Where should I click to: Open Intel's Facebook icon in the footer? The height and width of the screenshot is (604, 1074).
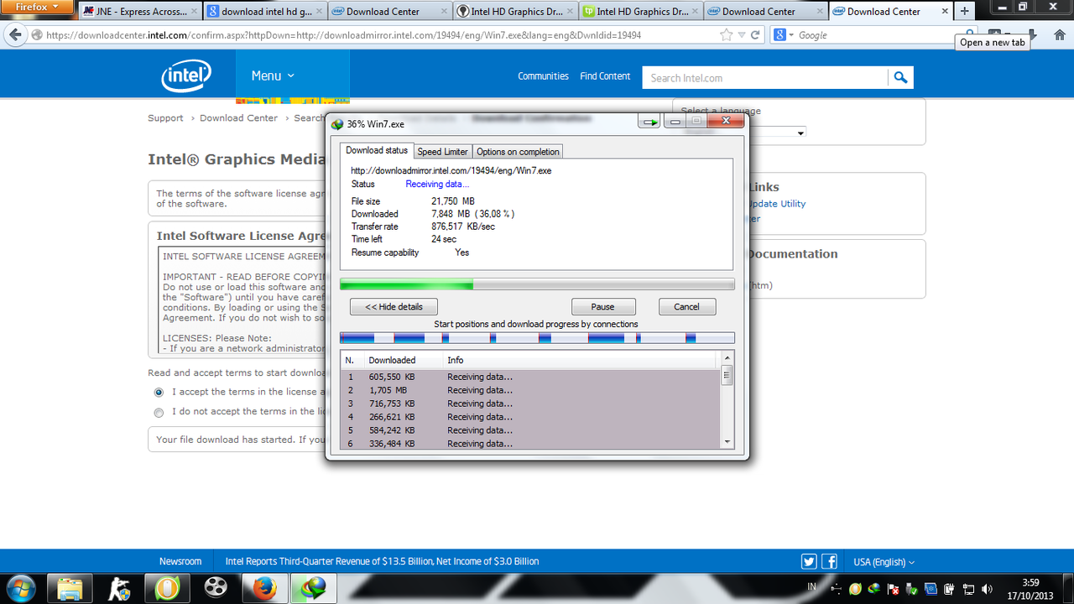[x=829, y=562]
